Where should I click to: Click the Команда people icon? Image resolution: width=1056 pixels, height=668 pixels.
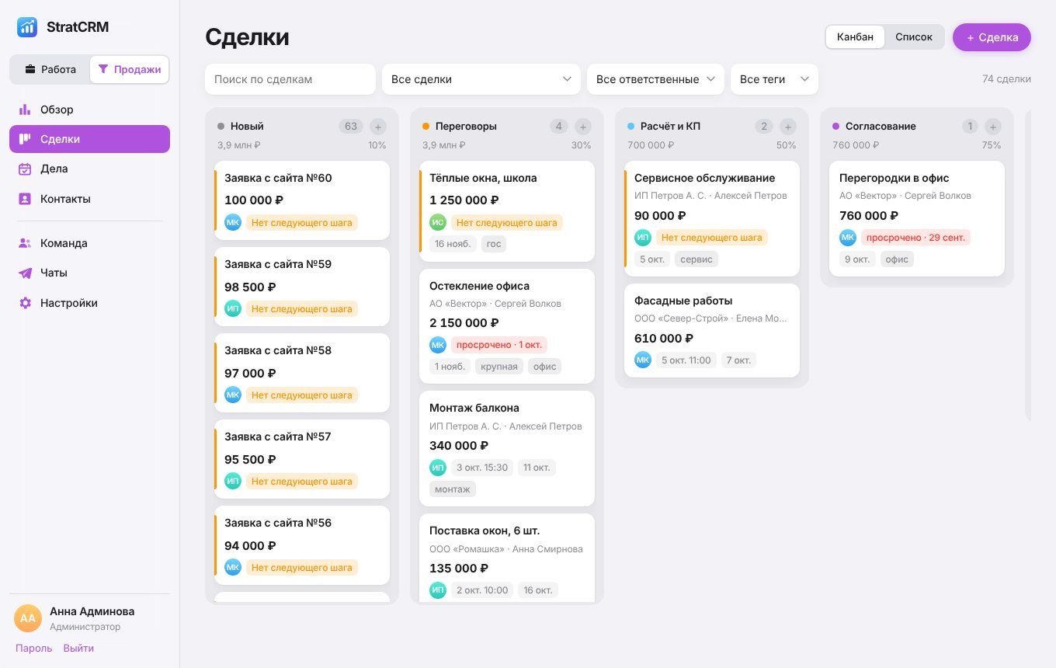point(25,243)
